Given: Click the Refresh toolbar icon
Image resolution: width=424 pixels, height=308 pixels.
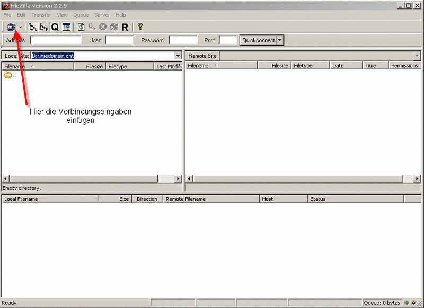Looking at the screenshot, I should (81, 27).
